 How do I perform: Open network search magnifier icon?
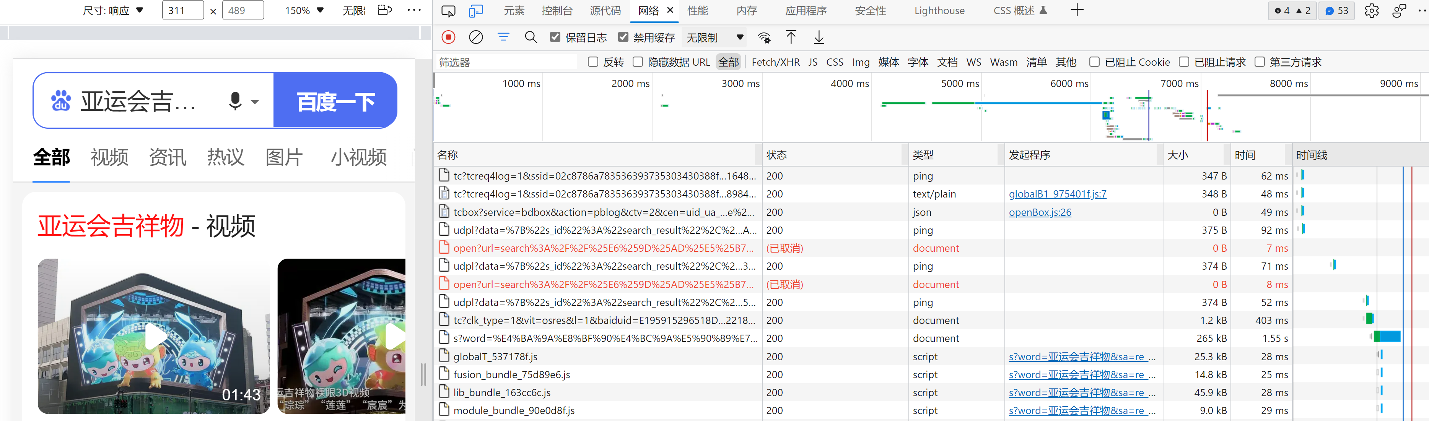tap(530, 37)
